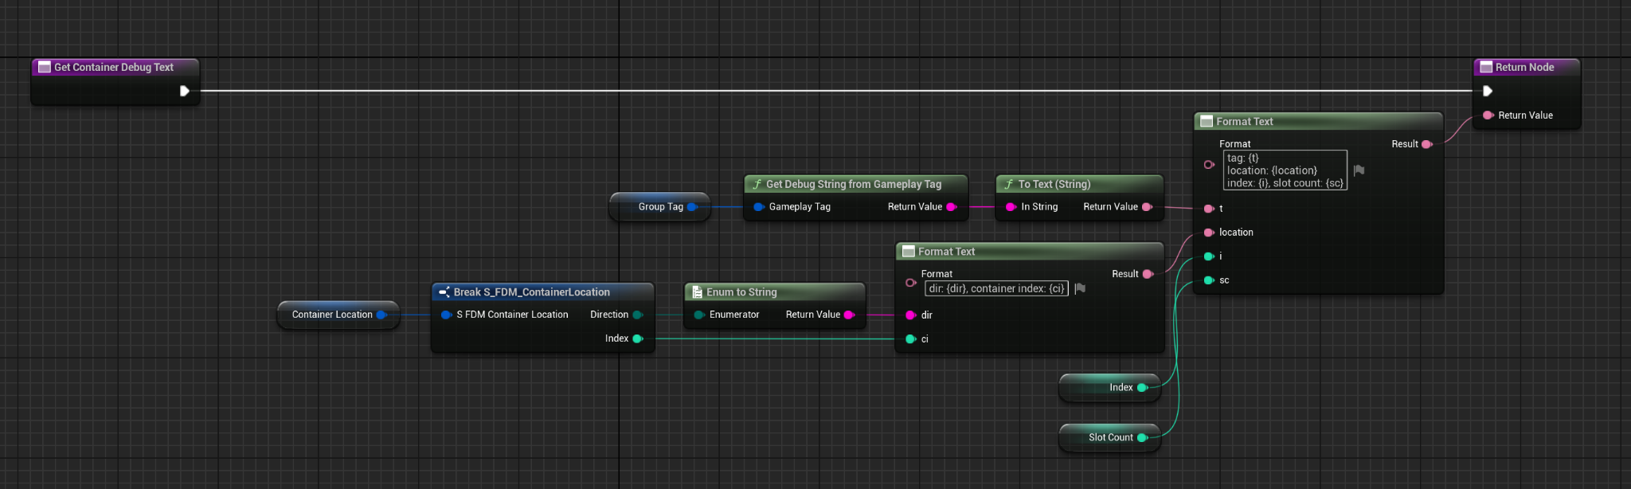Select the Return Node title
The height and width of the screenshot is (489, 1631).
coord(1525,68)
